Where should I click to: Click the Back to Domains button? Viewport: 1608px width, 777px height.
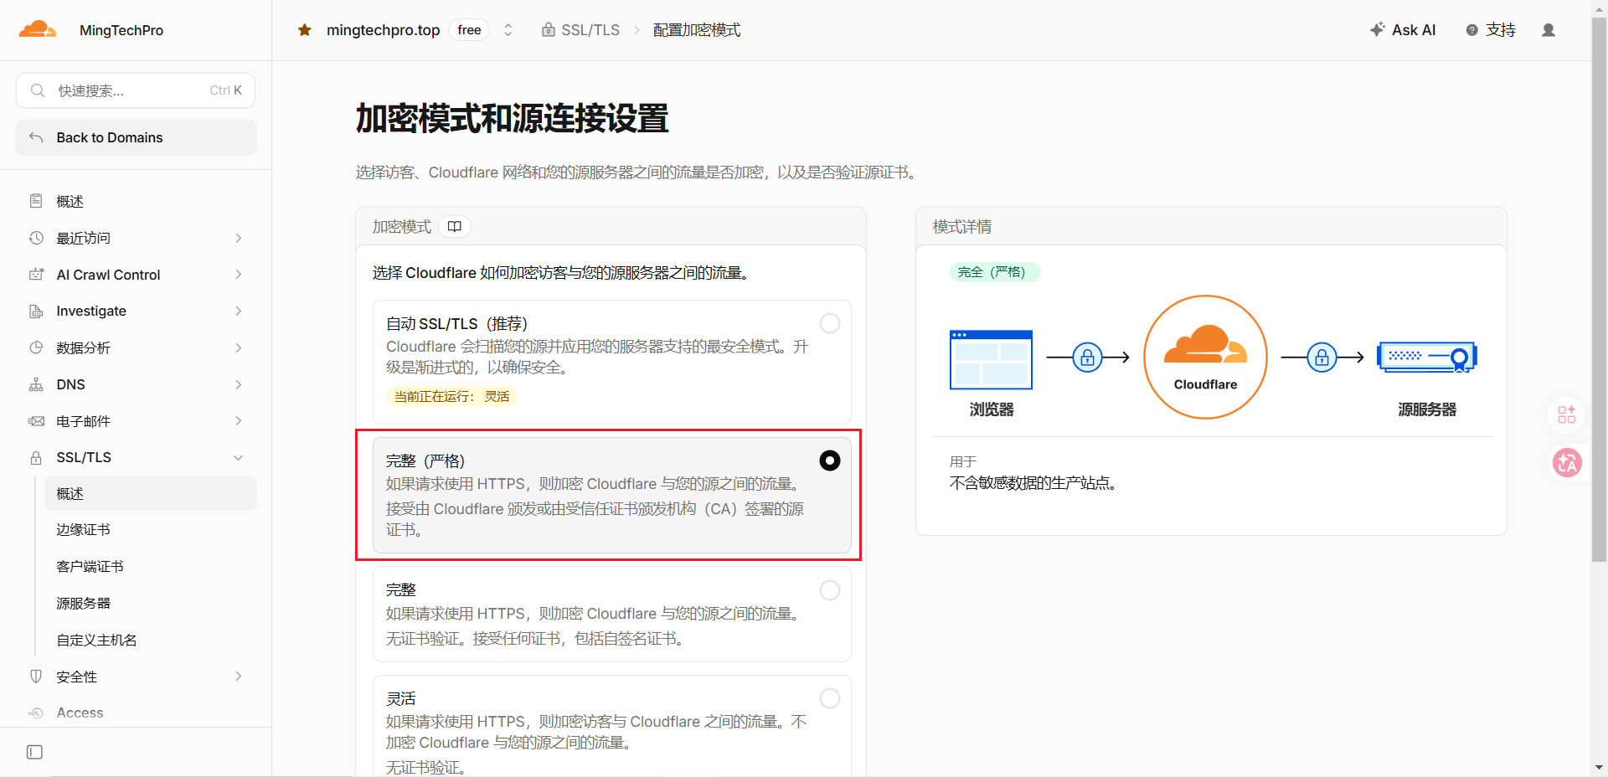click(x=136, y=137)
